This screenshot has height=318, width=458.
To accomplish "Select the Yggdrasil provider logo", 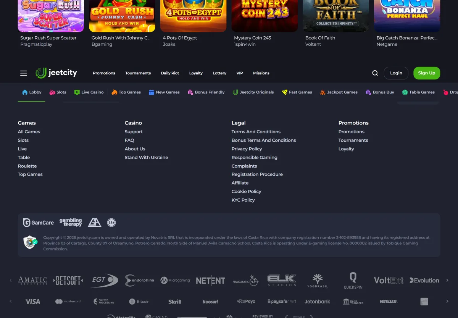I will (x=318, y=281).
